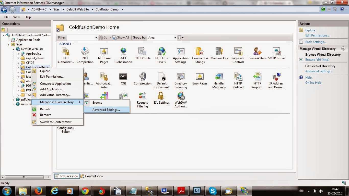Open the view mode dropdown arrow
Screen dimensions: 349x196
tap(183, 38)
